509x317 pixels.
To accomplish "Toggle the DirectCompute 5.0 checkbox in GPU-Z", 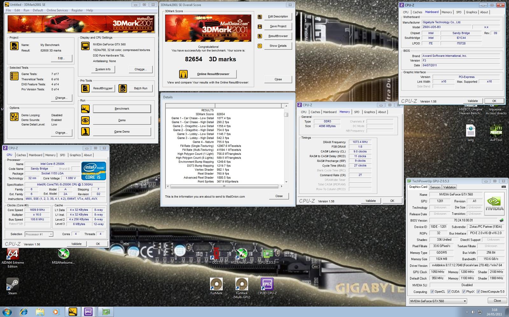I will pyautogui.click(x=478, y=292).
